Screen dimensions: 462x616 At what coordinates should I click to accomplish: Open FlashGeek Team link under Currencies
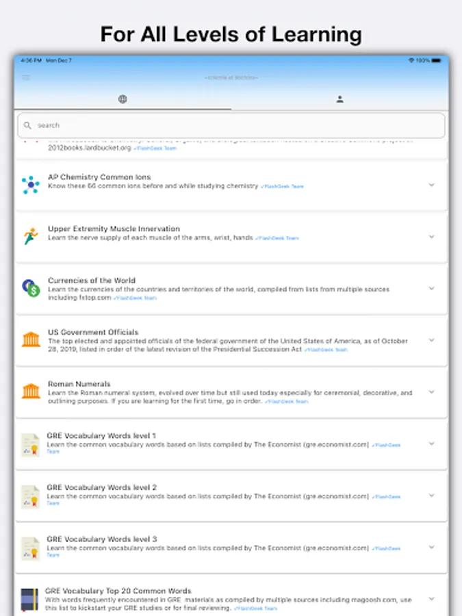tap(135, 298)
